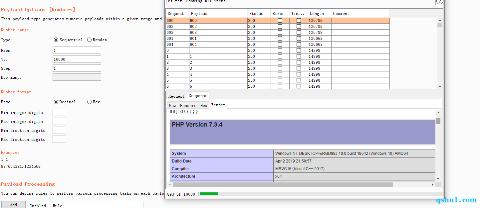
Task: Click the render pane scroll down arrow
Action: (x=438, y=178)
